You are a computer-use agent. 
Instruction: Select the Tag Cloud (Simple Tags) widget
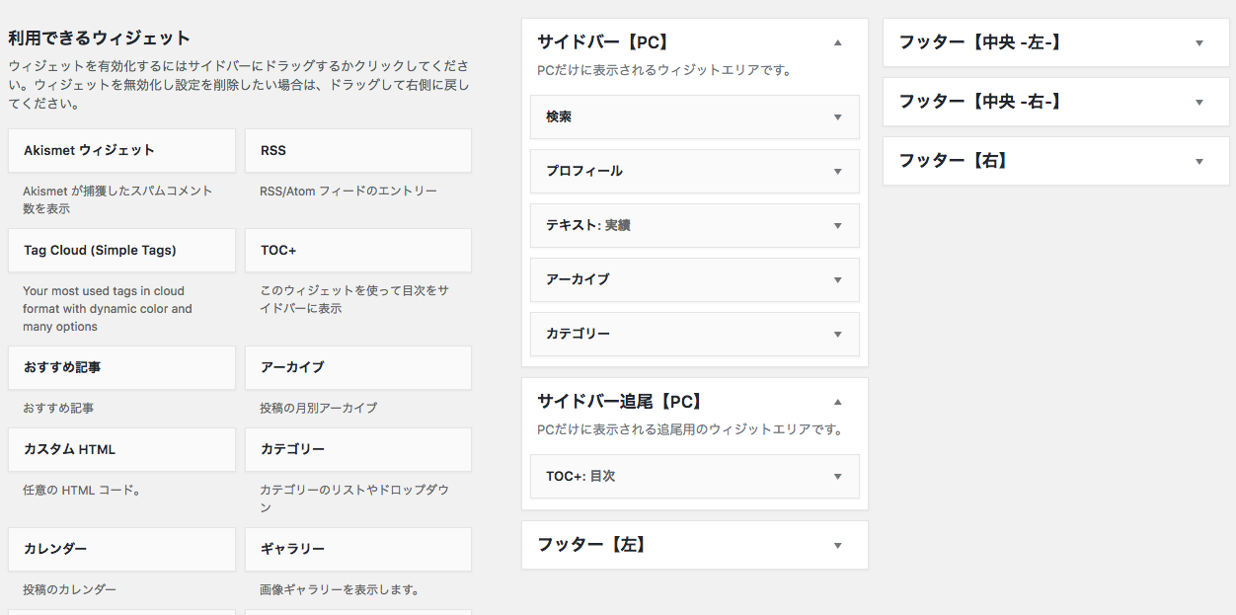(121, 250)
